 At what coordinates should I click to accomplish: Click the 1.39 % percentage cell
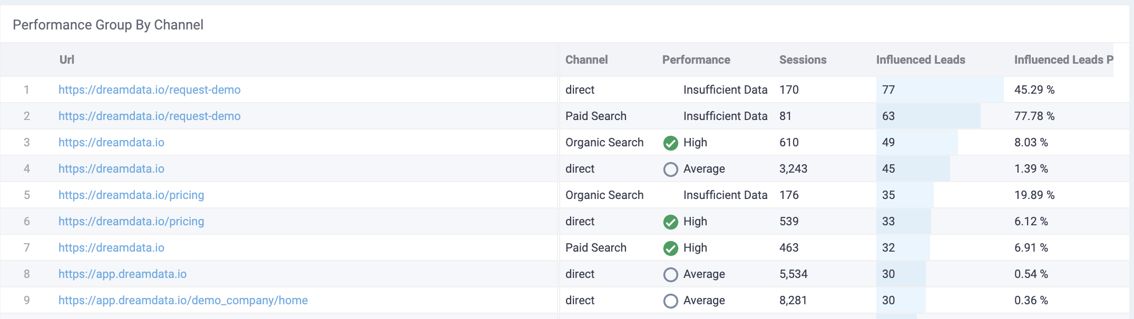[1031, 168]
